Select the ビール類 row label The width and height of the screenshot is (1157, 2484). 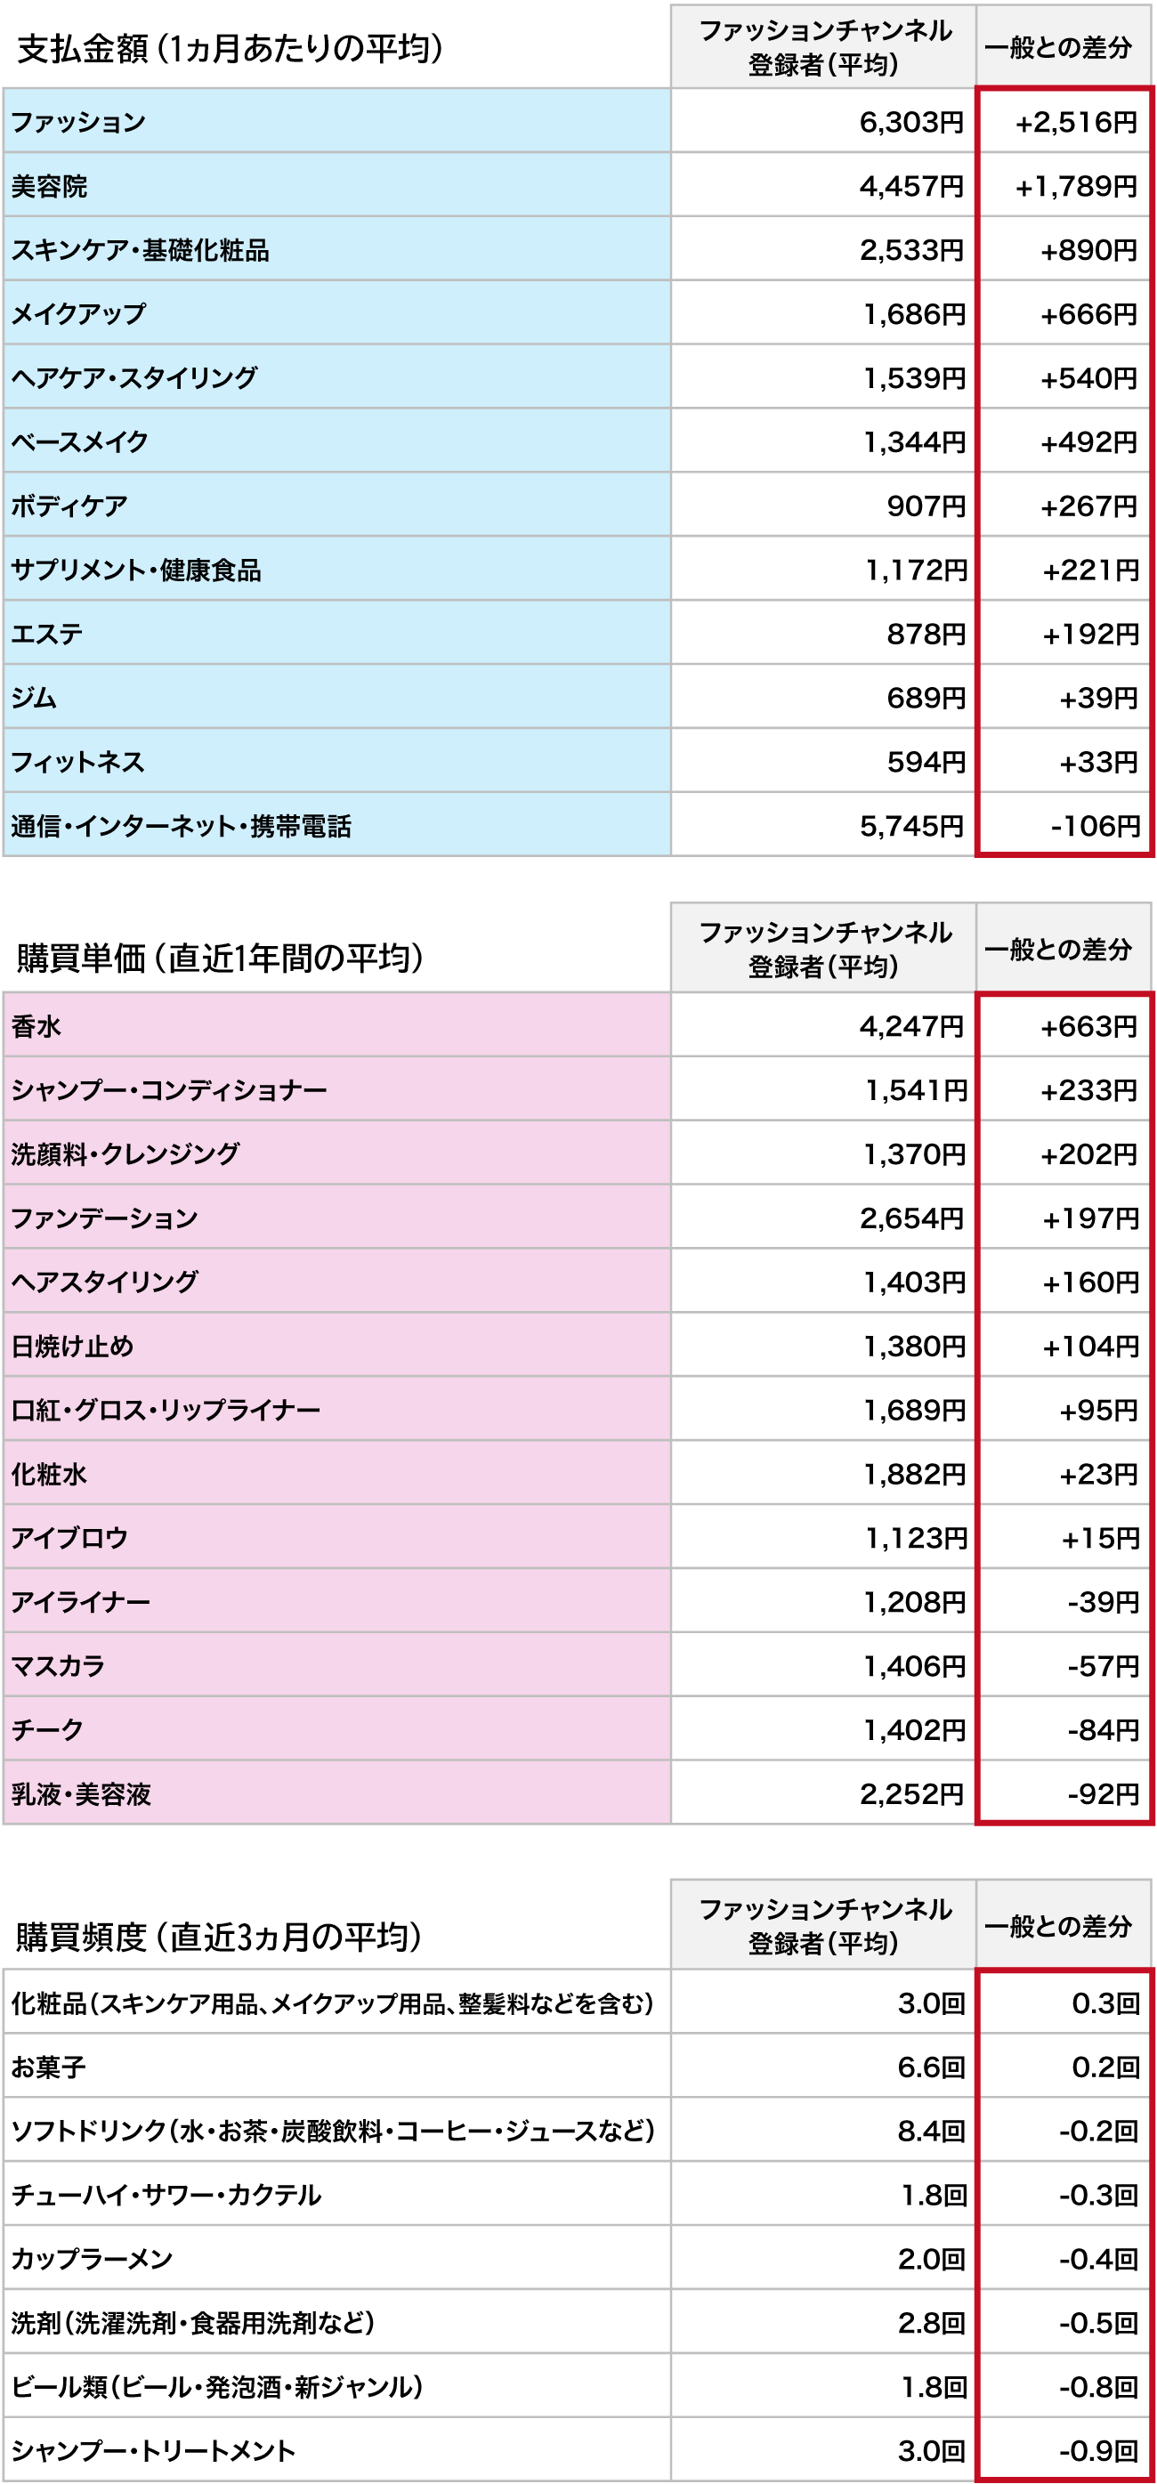[217, 2387]
